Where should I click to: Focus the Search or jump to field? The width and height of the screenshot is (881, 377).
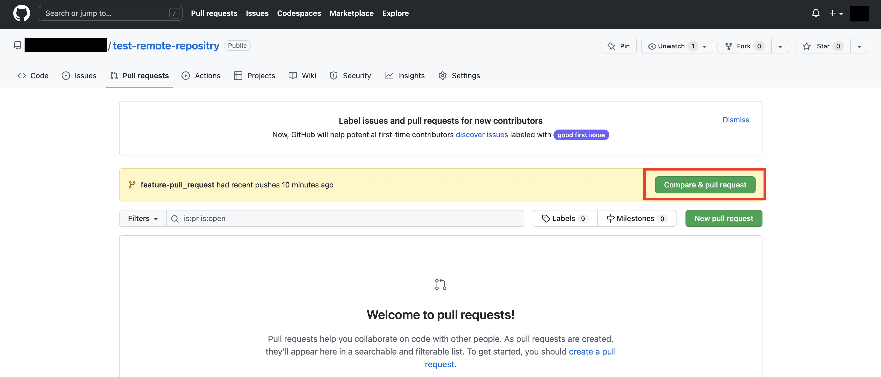pos(111,13)
